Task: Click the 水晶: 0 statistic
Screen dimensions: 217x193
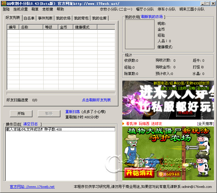Action: (x=198, y=74)
